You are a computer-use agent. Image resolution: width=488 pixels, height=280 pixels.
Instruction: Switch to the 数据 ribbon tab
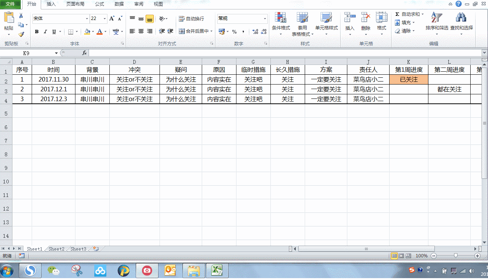[118, 4]
